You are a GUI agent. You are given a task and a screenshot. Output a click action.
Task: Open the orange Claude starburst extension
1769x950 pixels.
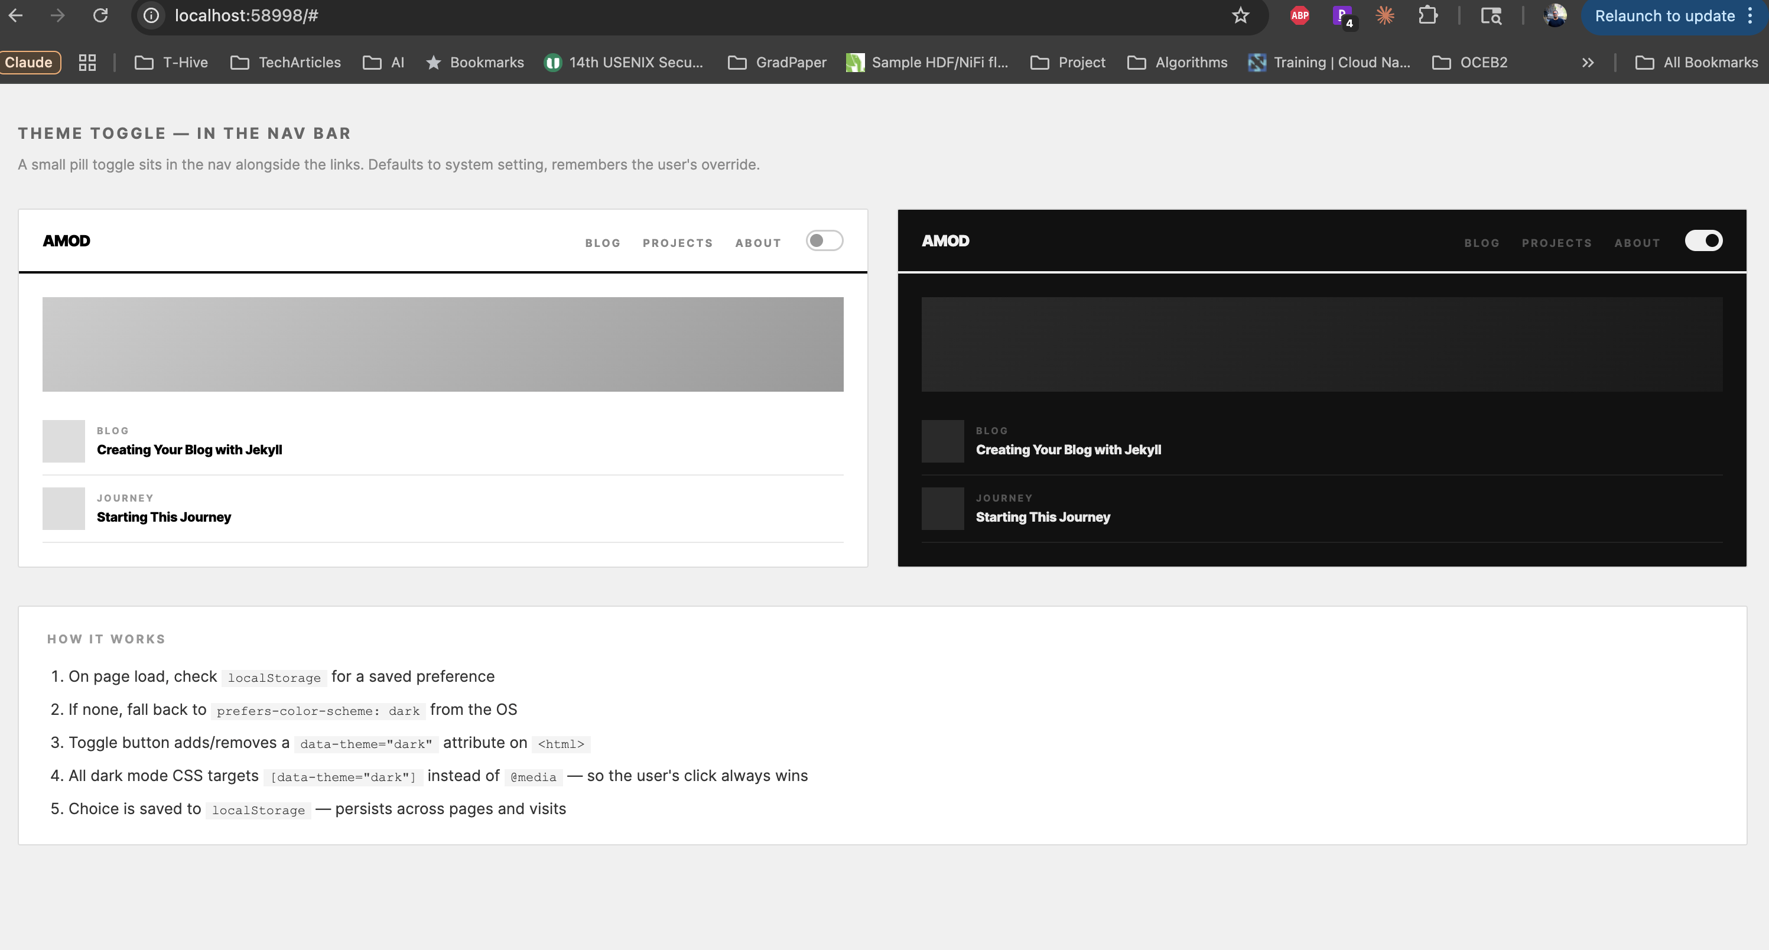pyautogui.click(x=1385, y=15)
